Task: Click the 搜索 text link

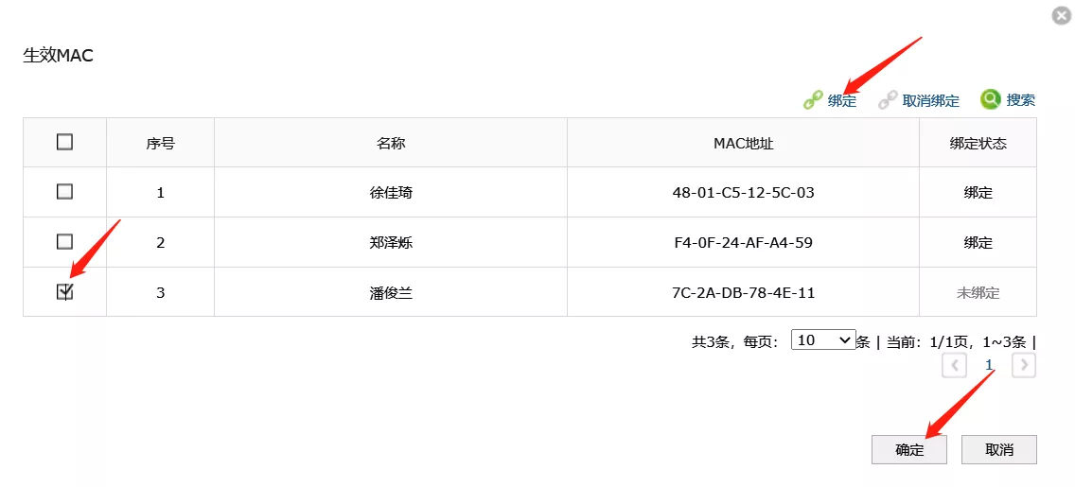Action: point(1021,99)
